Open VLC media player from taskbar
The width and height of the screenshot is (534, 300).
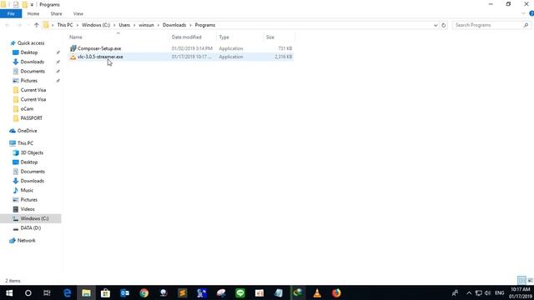317,292
